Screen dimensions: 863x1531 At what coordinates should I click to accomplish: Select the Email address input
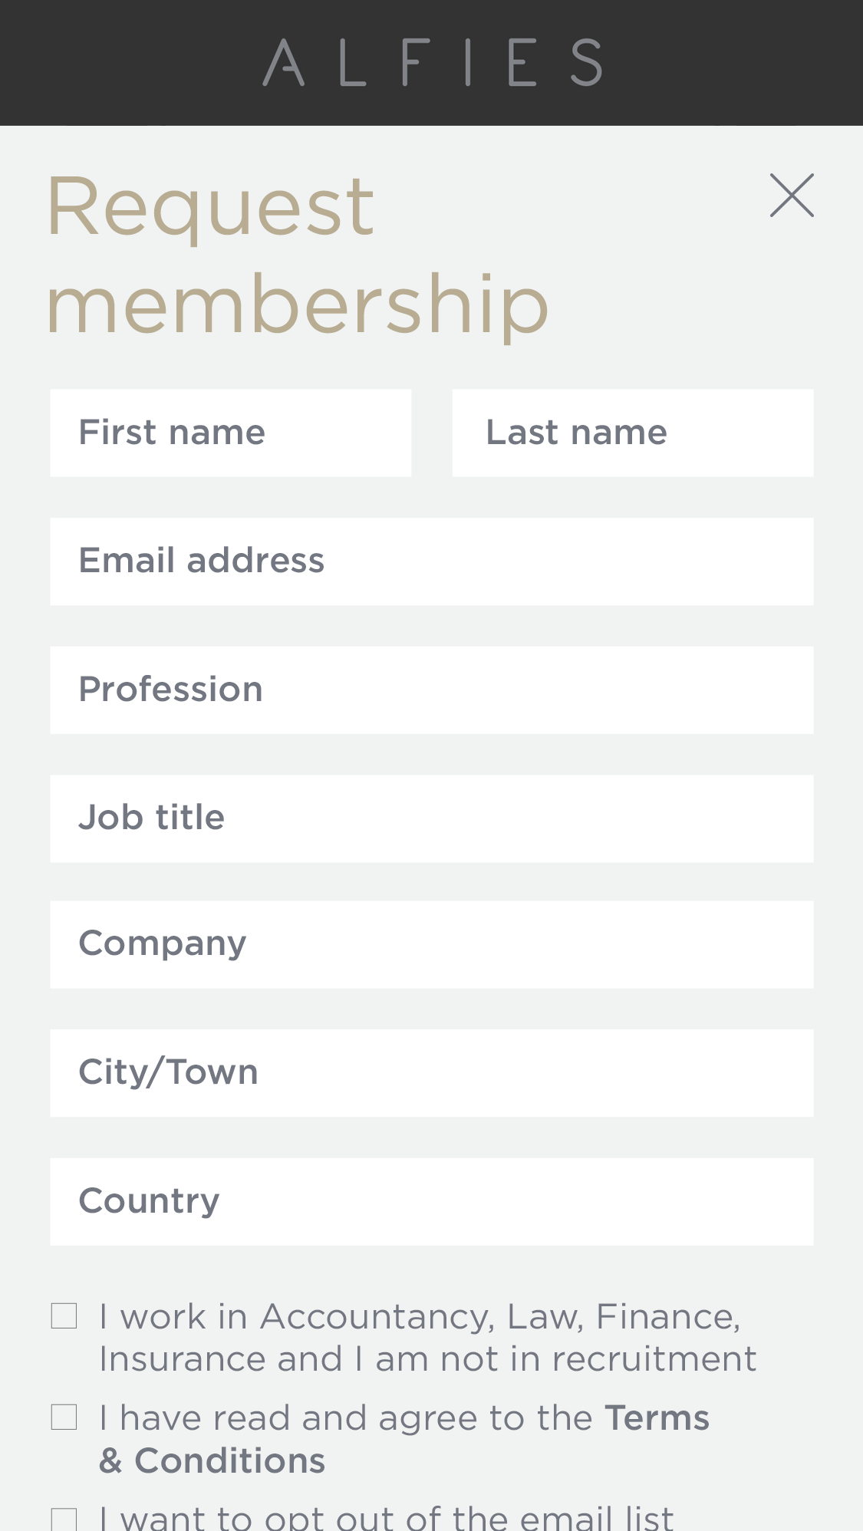pyautogui.click(x=431, y=561)
